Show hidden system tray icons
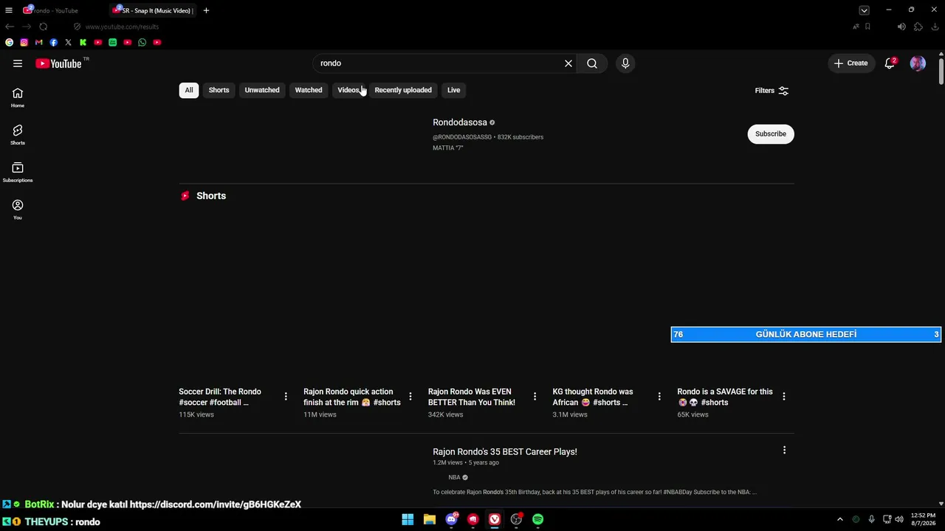This screenshot has height=531, width=945. pyautogui.click(x=839, y=519)
